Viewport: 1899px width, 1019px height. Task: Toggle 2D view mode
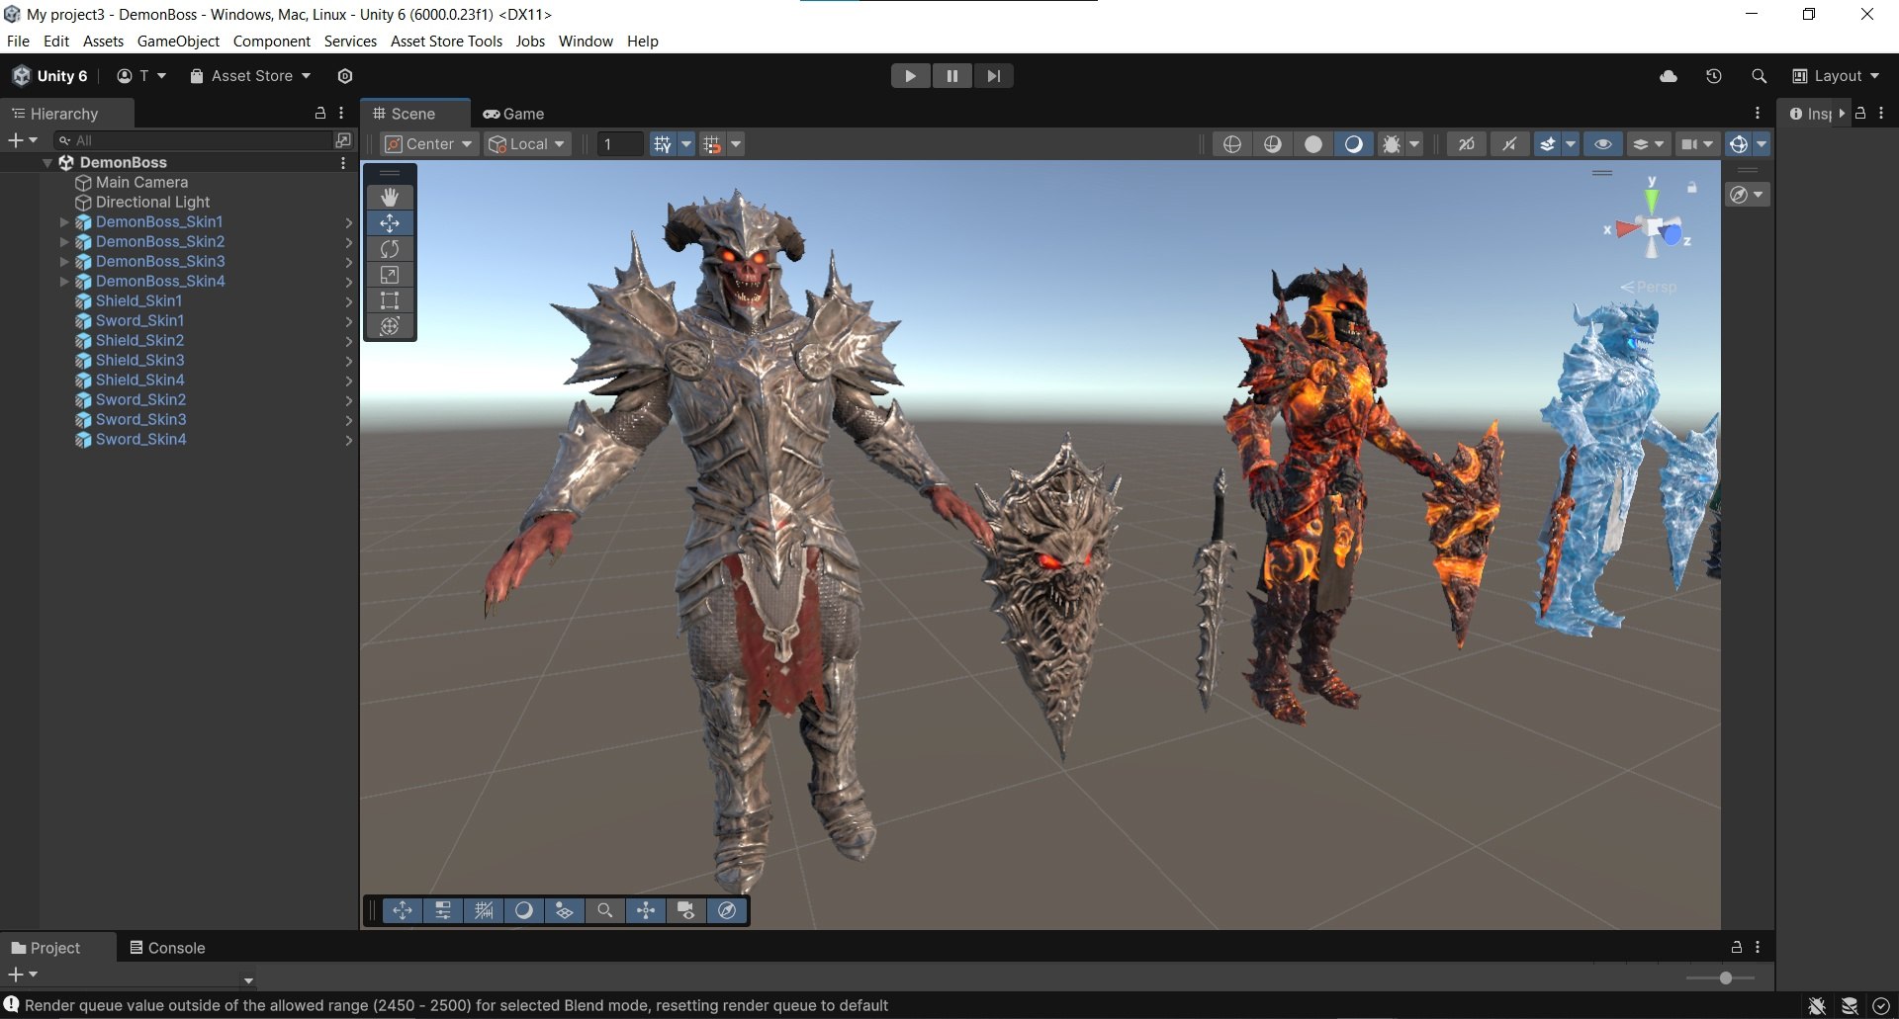click(x=1467, y=144)
